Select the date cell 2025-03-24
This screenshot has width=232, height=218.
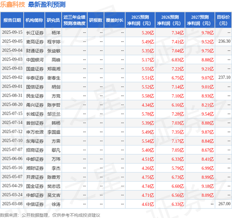point(12,195)
